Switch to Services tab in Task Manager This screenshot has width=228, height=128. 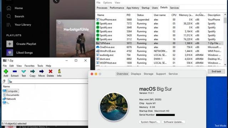click(x=174, y=8)
